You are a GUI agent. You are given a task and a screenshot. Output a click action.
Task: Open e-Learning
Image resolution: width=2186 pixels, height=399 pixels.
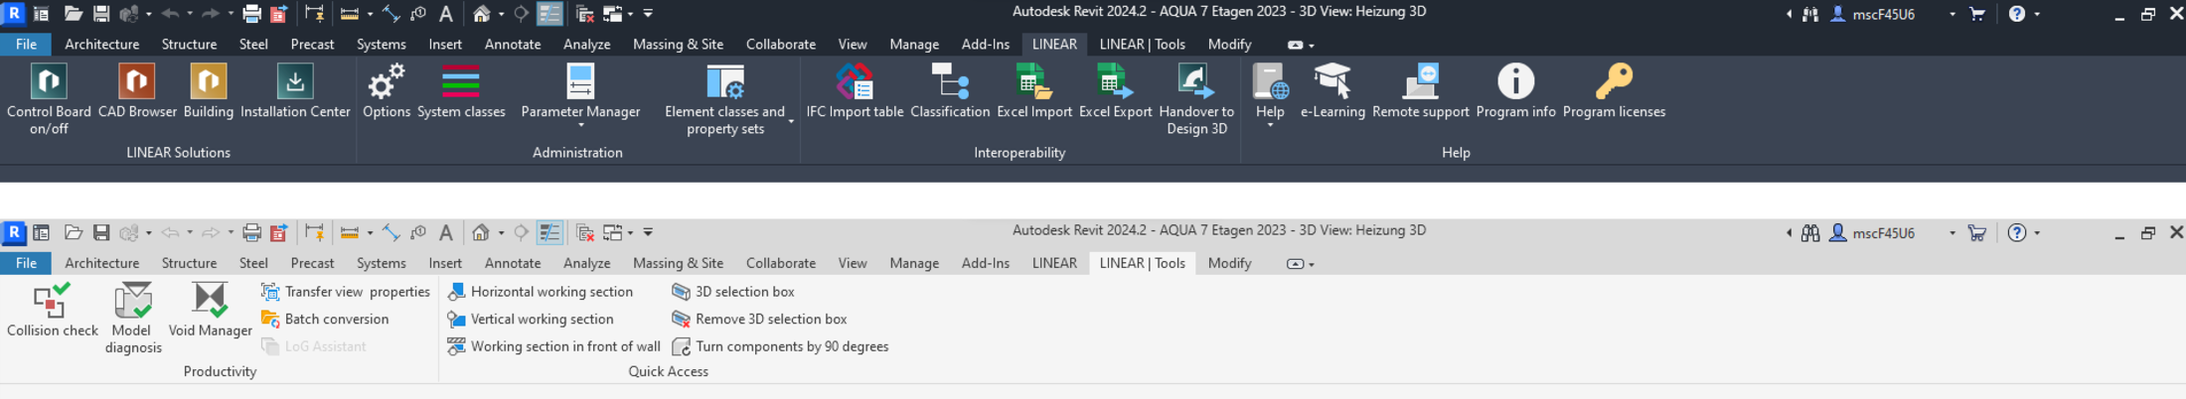1332,91
